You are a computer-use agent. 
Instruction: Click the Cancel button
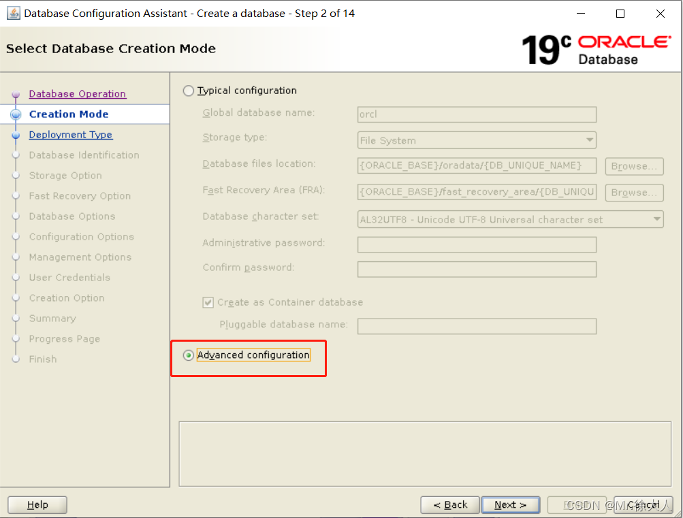[644, 505]
